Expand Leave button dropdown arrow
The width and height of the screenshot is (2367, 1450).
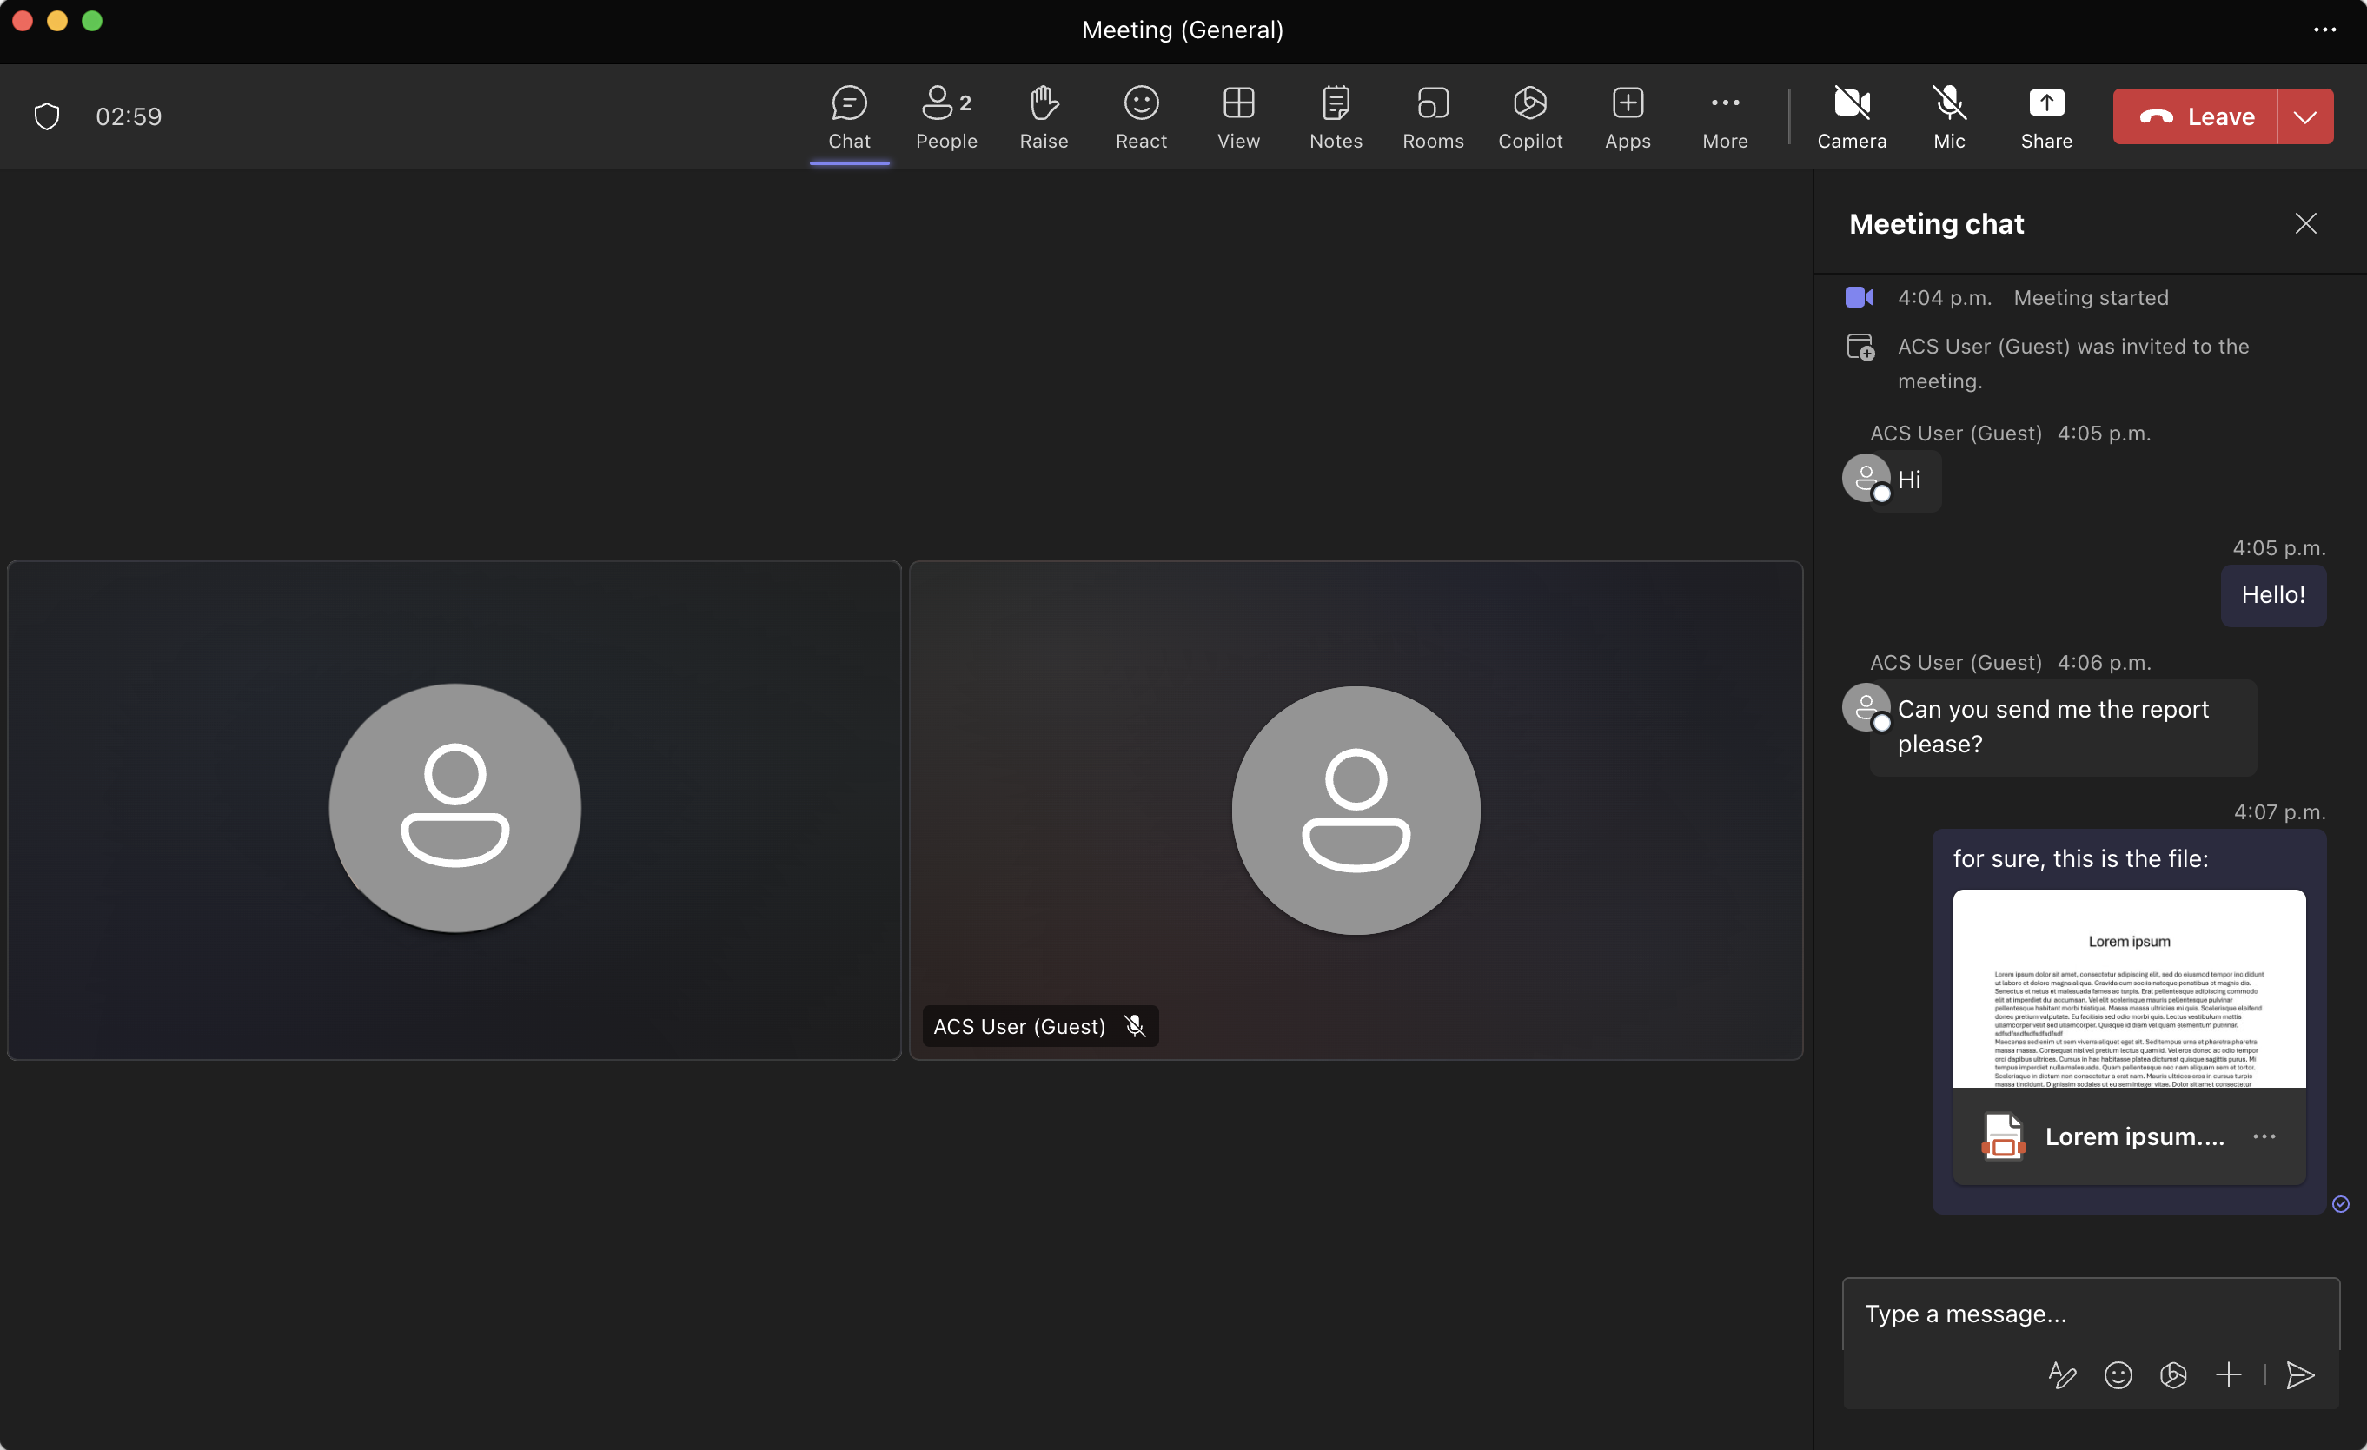coord(2306,115)
